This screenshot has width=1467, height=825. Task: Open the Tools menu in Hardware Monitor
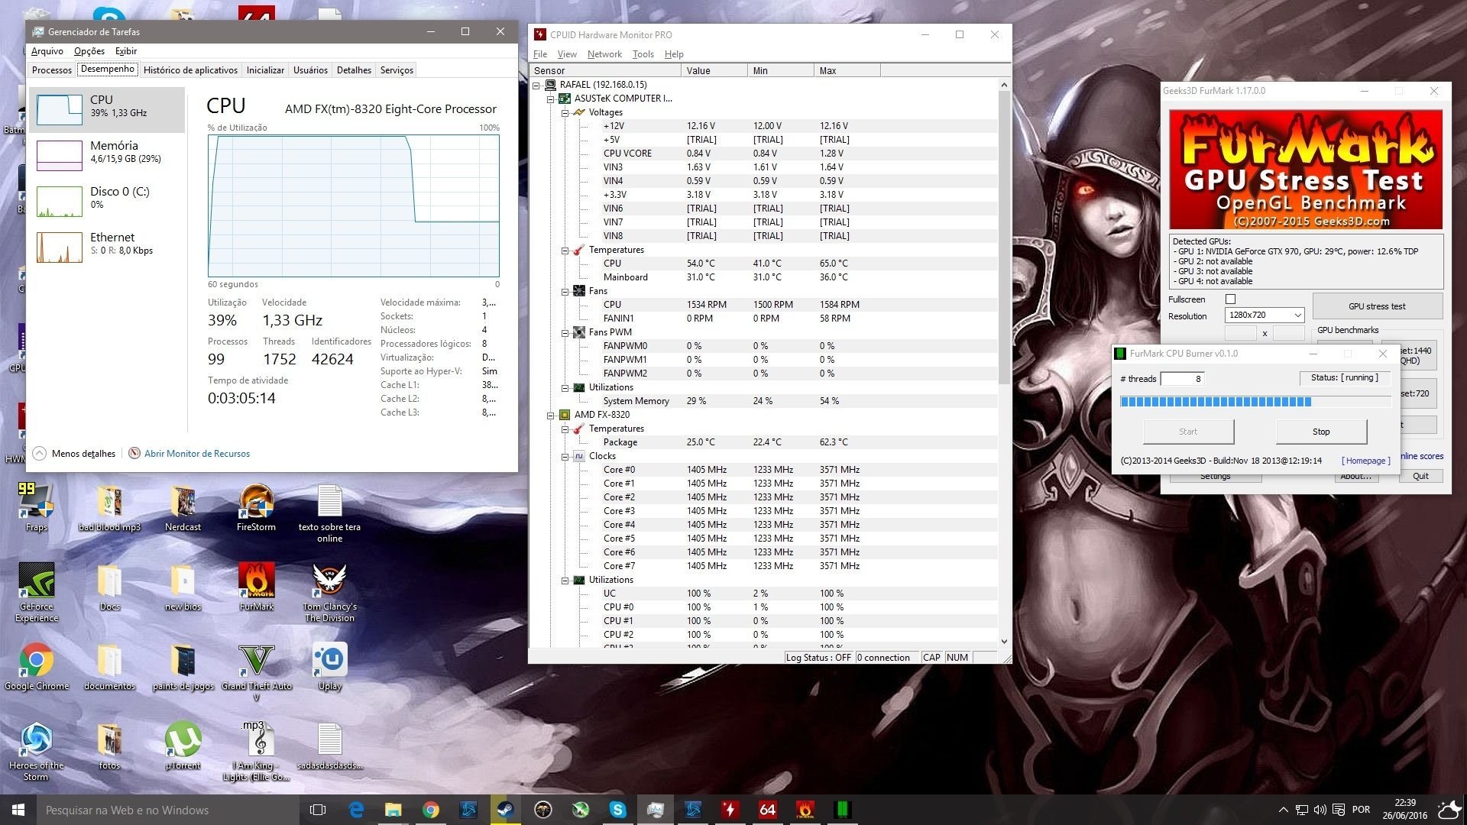[643, 54]
